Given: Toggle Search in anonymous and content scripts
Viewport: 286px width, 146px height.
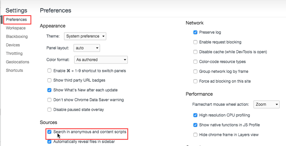Looking at the screenshot, I should [50, 132].
